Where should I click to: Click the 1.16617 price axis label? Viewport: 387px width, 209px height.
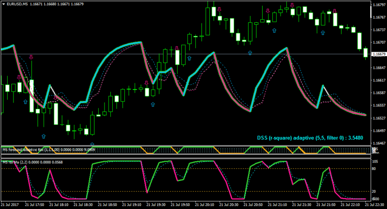(379, 80)
